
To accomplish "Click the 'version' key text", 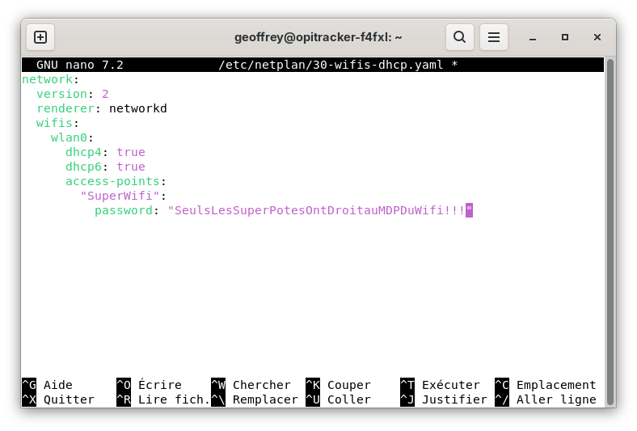I will click(61, 94).
